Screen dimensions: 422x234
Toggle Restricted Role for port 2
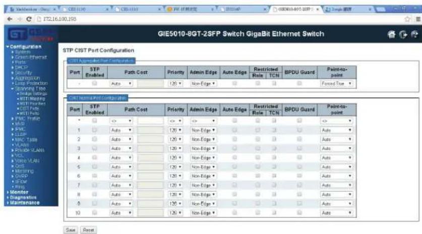[258, 139]
